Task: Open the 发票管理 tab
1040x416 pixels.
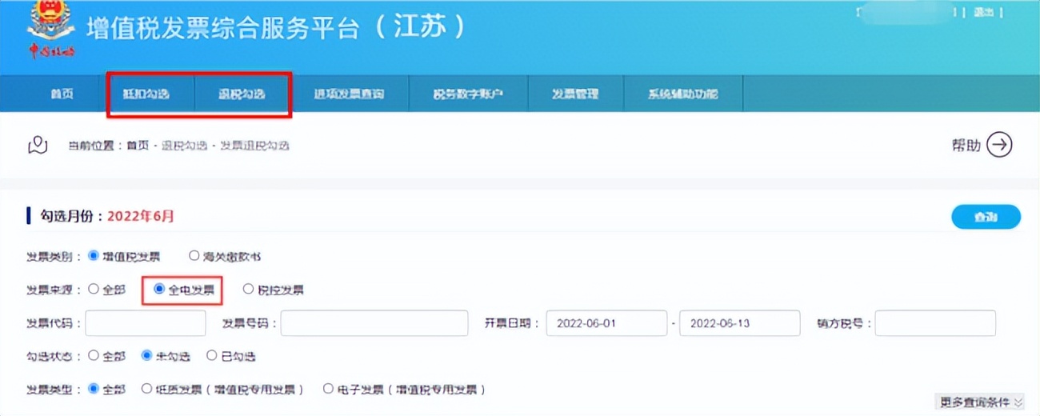Action: click(x=575, y=94)
